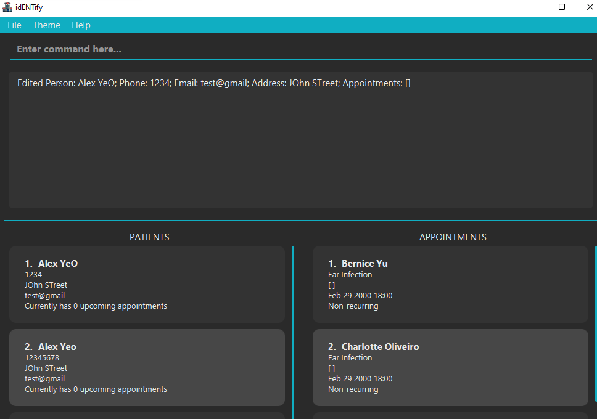The width and height of the screenshot is (597, 419).
Task: Click 'test@gmail' email in Alex YeO card
Action: (x=44, y=296)
